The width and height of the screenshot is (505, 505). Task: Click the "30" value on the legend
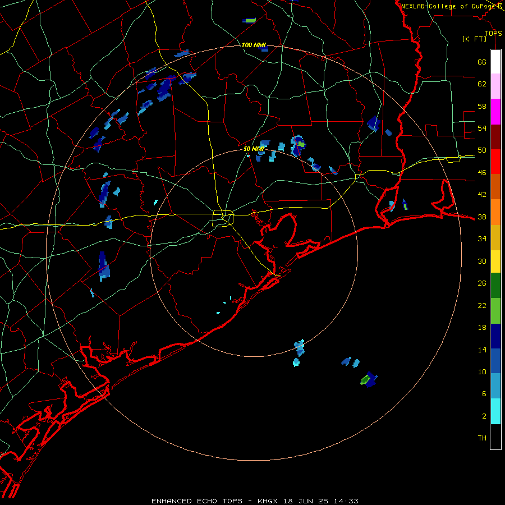click(482, 261)
